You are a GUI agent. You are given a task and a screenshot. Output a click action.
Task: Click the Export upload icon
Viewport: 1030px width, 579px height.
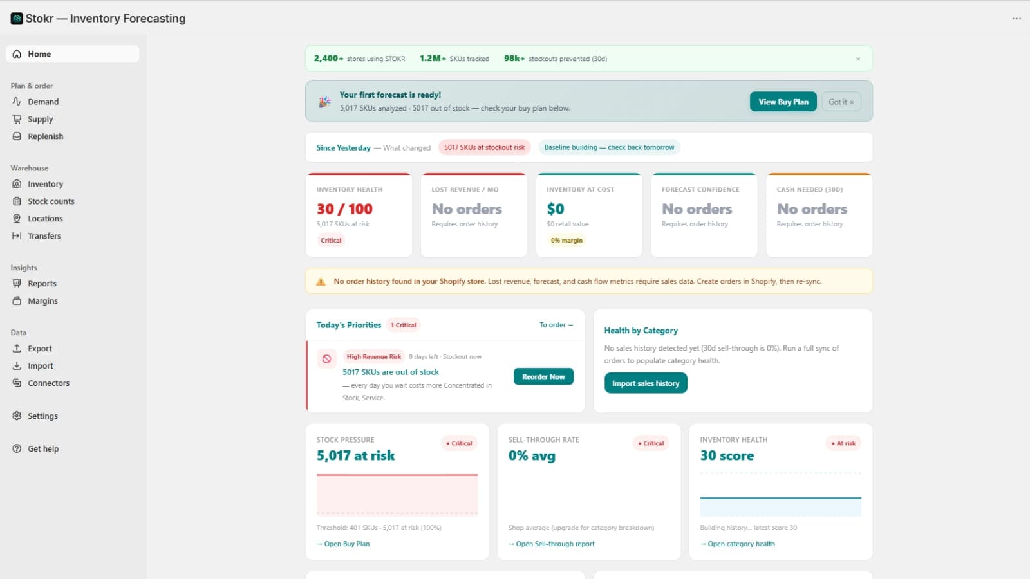pyautogui.click(x=17, y=349)
